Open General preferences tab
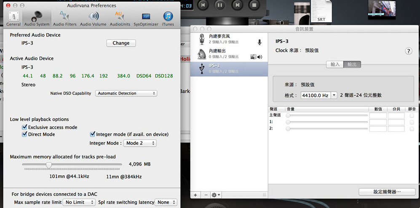Viewport: 420px width, 208px height. click(13, 19)
